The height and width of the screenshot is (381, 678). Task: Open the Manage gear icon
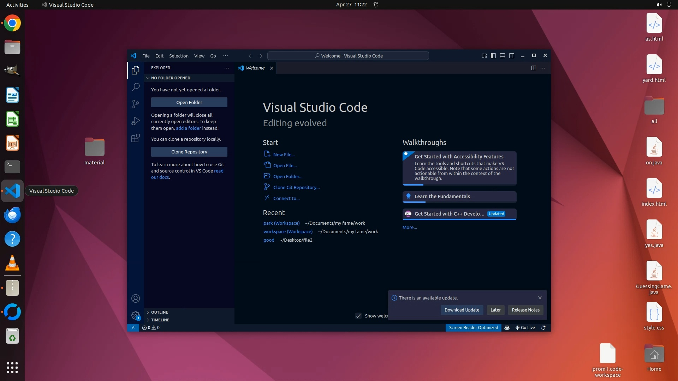[136, 315]
